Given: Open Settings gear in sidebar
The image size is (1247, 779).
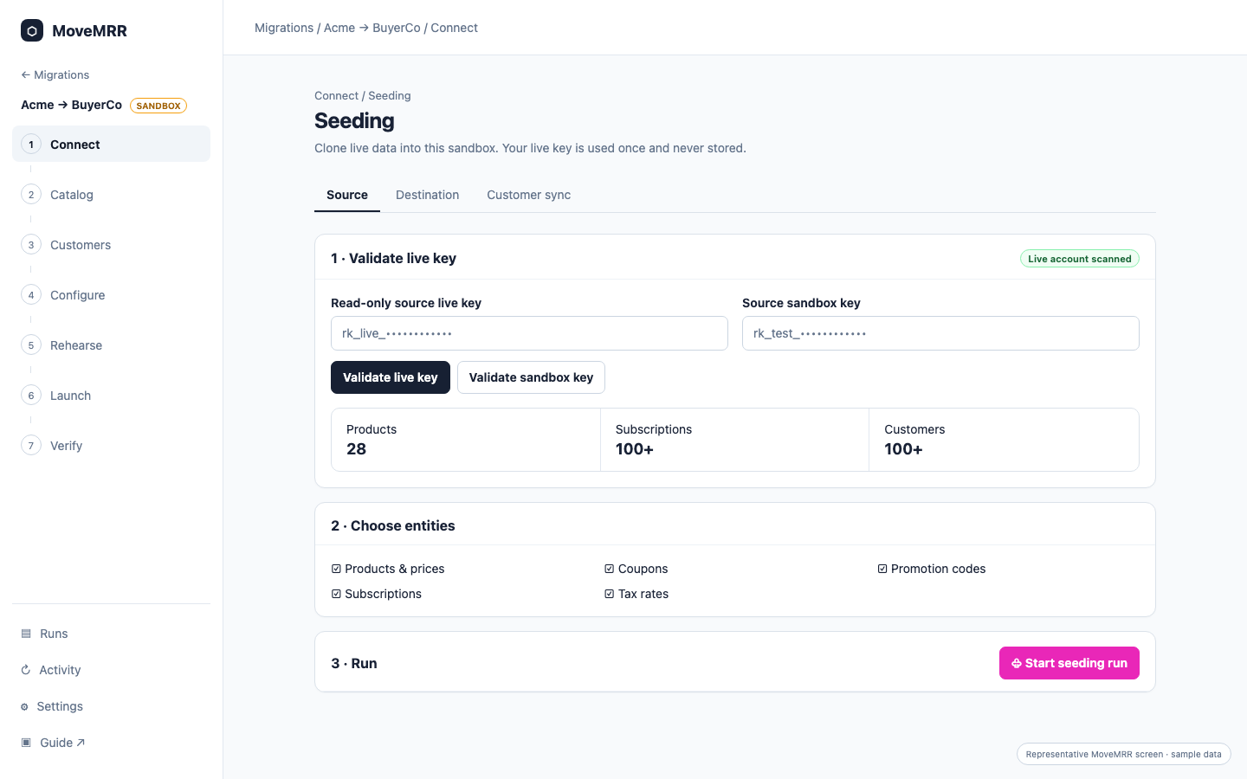Looking at the screenshot, I should click(x=24, y=706).
